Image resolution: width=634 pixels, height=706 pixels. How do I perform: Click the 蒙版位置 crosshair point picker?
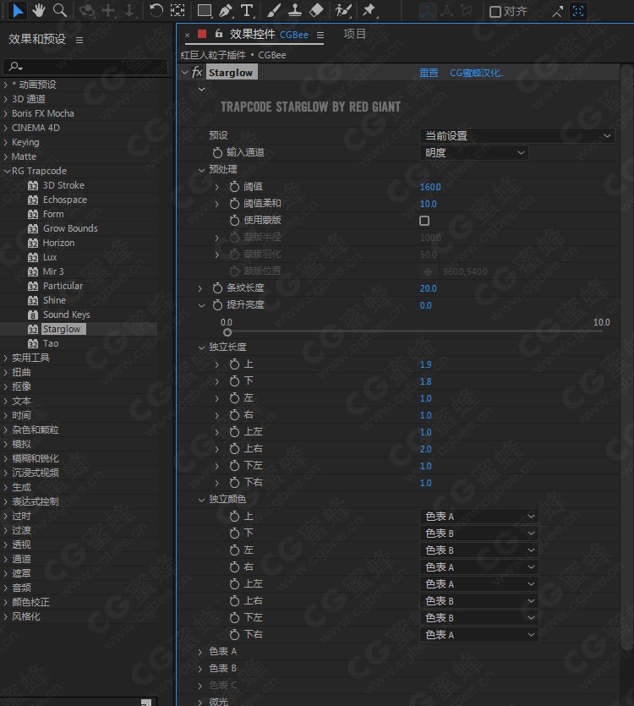tap(429, 271)
